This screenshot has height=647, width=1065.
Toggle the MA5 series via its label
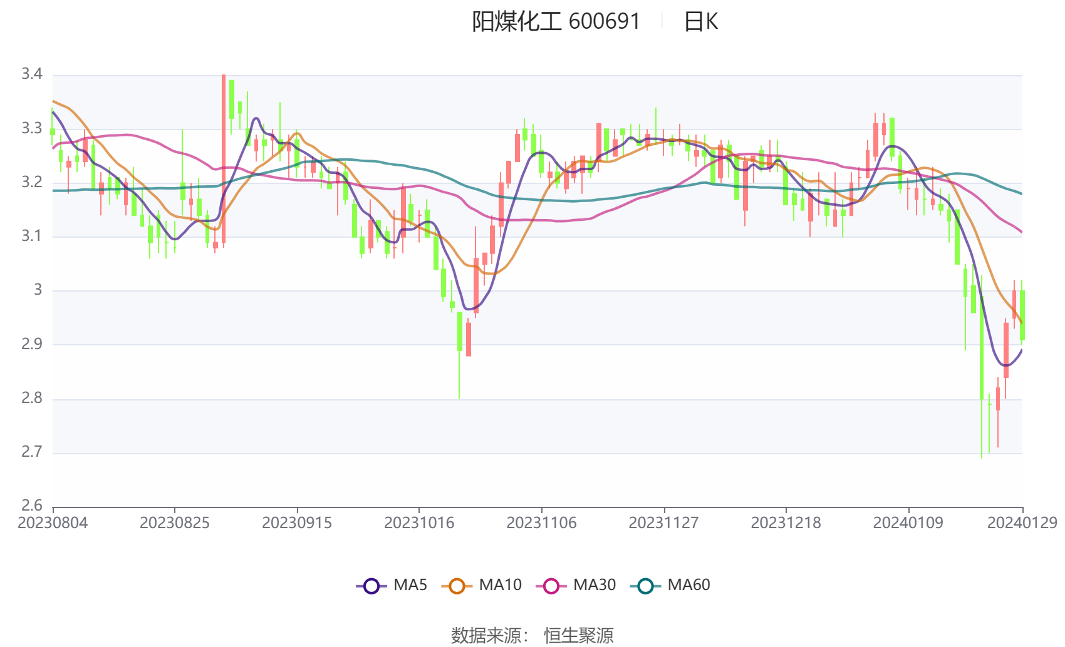point(410,585)
